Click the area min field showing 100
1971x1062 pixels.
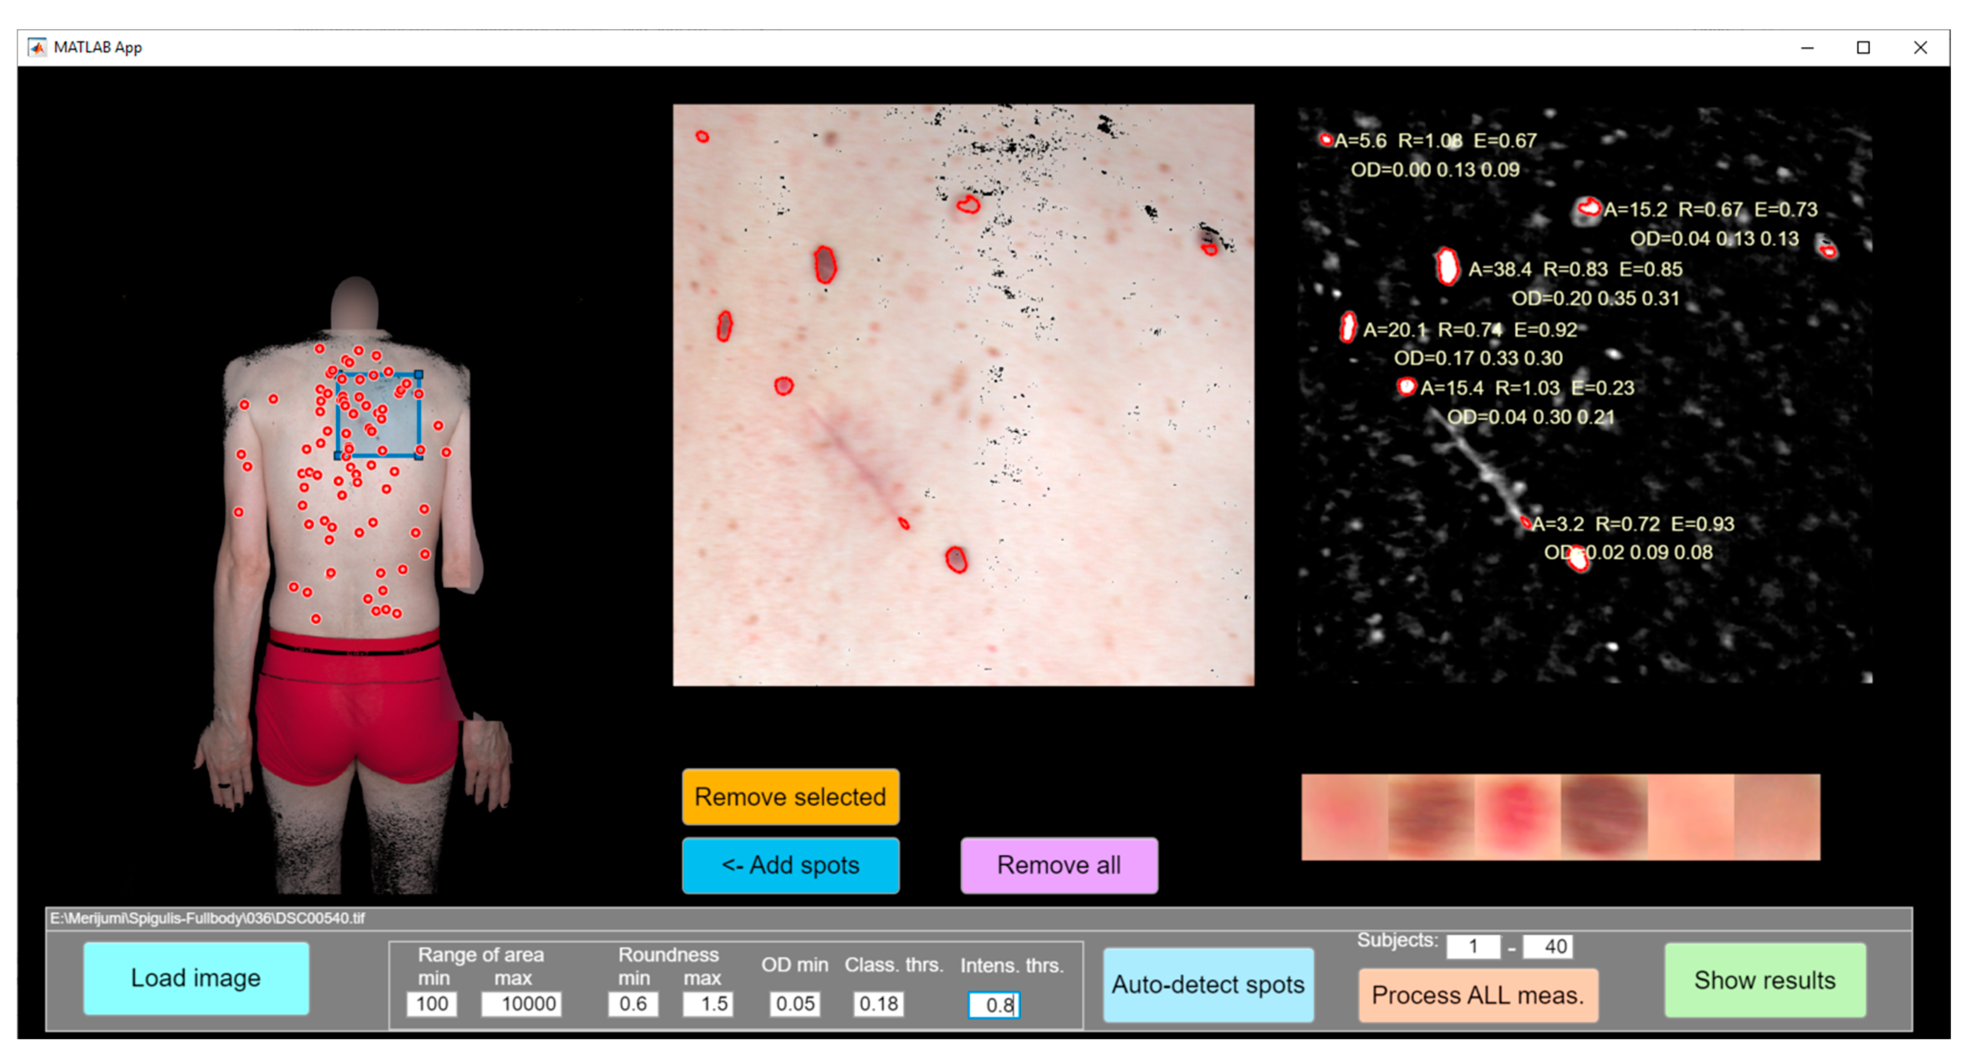coord(431,1004)
